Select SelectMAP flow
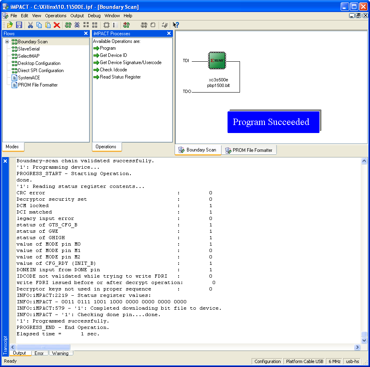Image resolution: width=370 pixels, height=367 pixels. [29, 56]
